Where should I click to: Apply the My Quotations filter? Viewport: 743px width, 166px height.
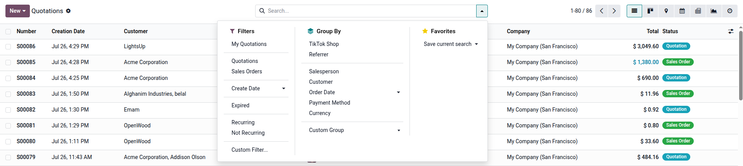pyautogui.click(x=249, y=44)
